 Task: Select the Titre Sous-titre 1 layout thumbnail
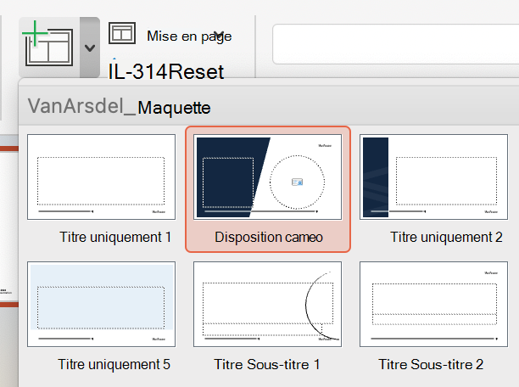[267, 304]
